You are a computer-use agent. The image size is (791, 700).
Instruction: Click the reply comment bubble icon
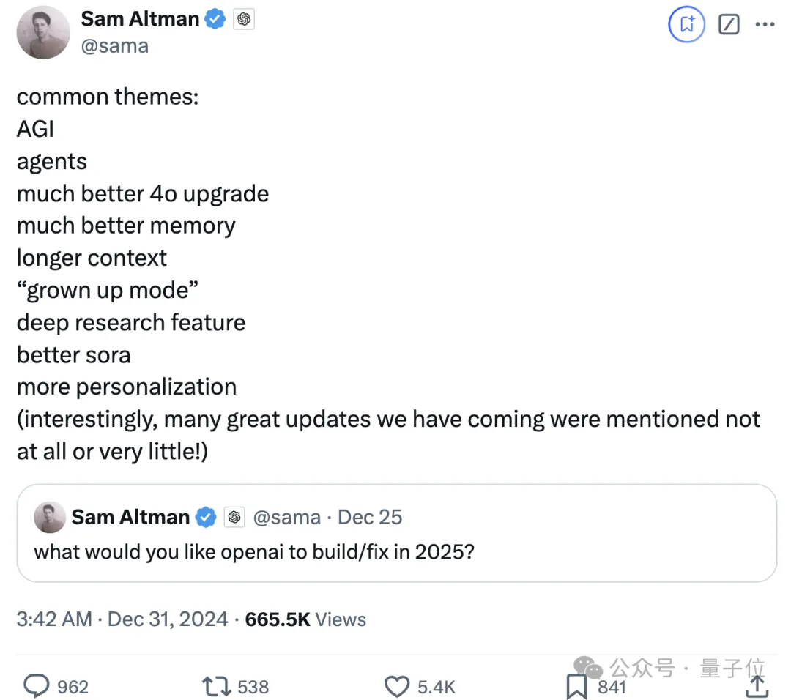[x=36, y=686]
